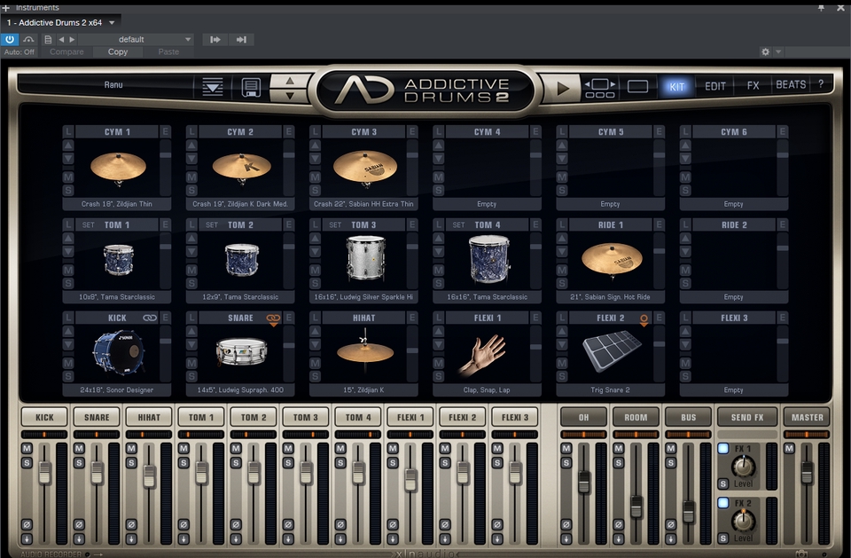Select the SEND FX mixer button
The image size is (851, 558).
coord(746,417)
